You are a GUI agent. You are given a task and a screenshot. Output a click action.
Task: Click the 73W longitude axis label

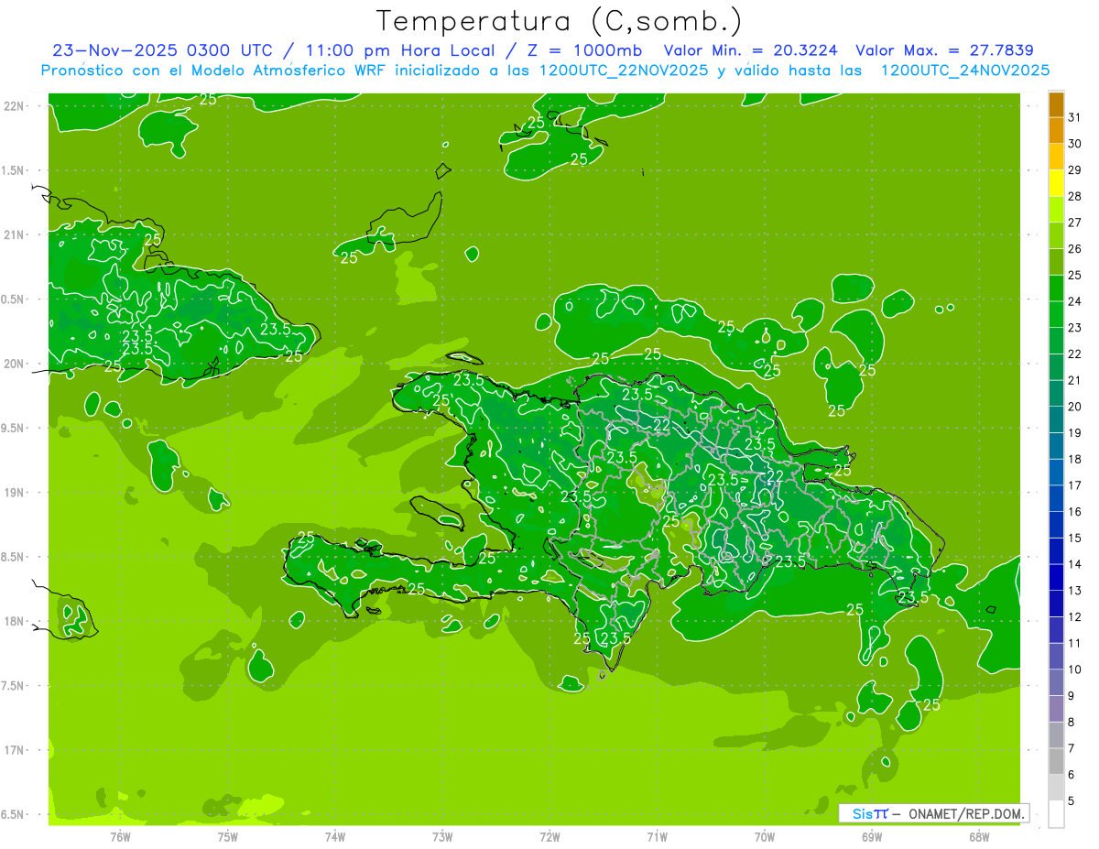click(x=442, y=837)
